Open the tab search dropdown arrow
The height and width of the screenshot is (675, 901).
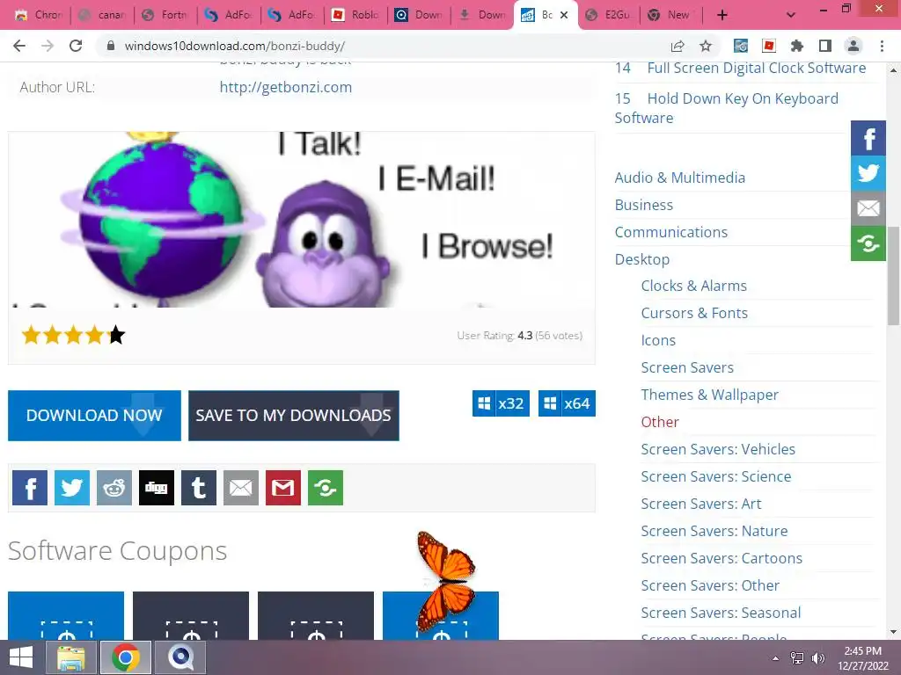791,15
